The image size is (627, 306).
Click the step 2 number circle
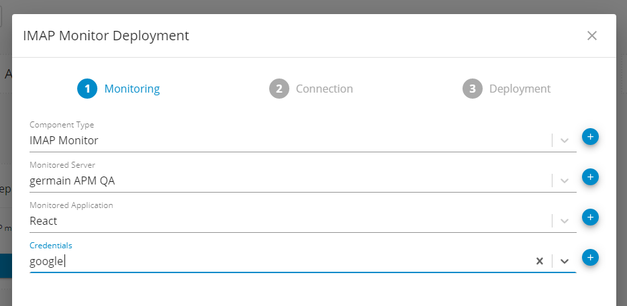tap(279, 89)
